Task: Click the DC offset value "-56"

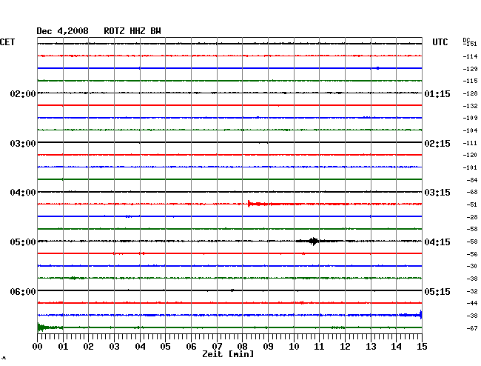Action: (472, 254)
